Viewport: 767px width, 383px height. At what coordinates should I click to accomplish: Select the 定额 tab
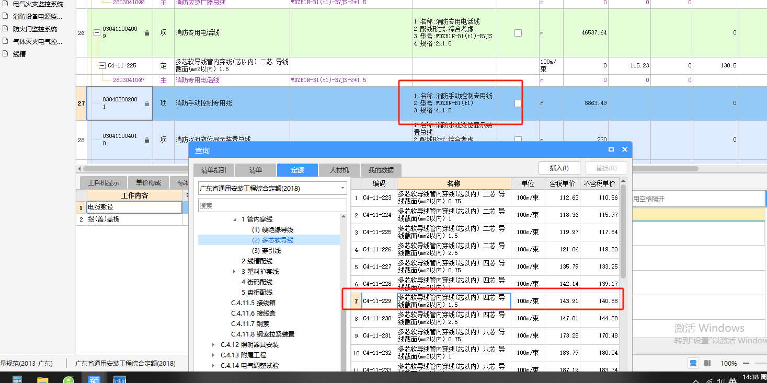[297, 170]
